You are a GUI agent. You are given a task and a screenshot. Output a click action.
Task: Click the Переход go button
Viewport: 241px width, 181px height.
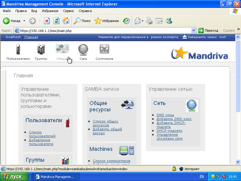(x=208, y=30)
